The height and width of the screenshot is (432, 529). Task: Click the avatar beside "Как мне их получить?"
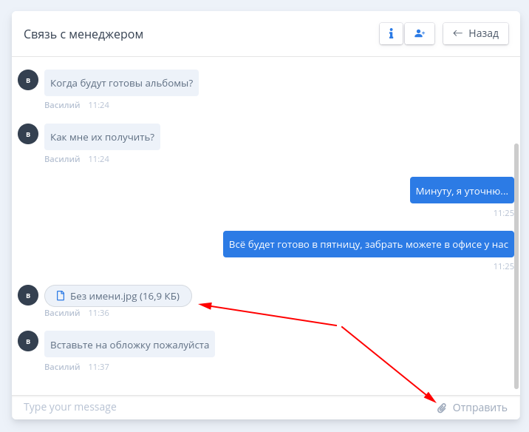27,134
